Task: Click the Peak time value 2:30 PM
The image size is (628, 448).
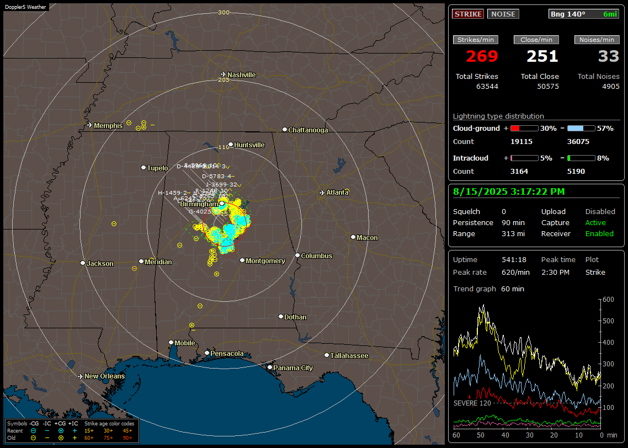Action: tap(555, 273)
